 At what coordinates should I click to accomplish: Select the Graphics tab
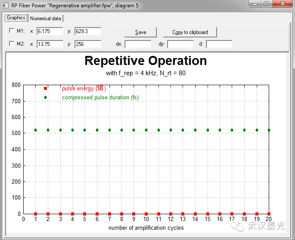(16, 18)
